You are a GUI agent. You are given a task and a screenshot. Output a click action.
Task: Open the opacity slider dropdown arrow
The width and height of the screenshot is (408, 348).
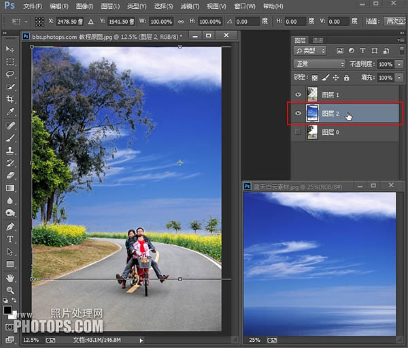[x=399, y=64]
